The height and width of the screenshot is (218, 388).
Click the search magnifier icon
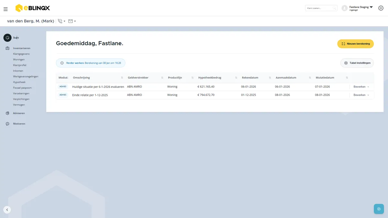(x=334, y=8)
